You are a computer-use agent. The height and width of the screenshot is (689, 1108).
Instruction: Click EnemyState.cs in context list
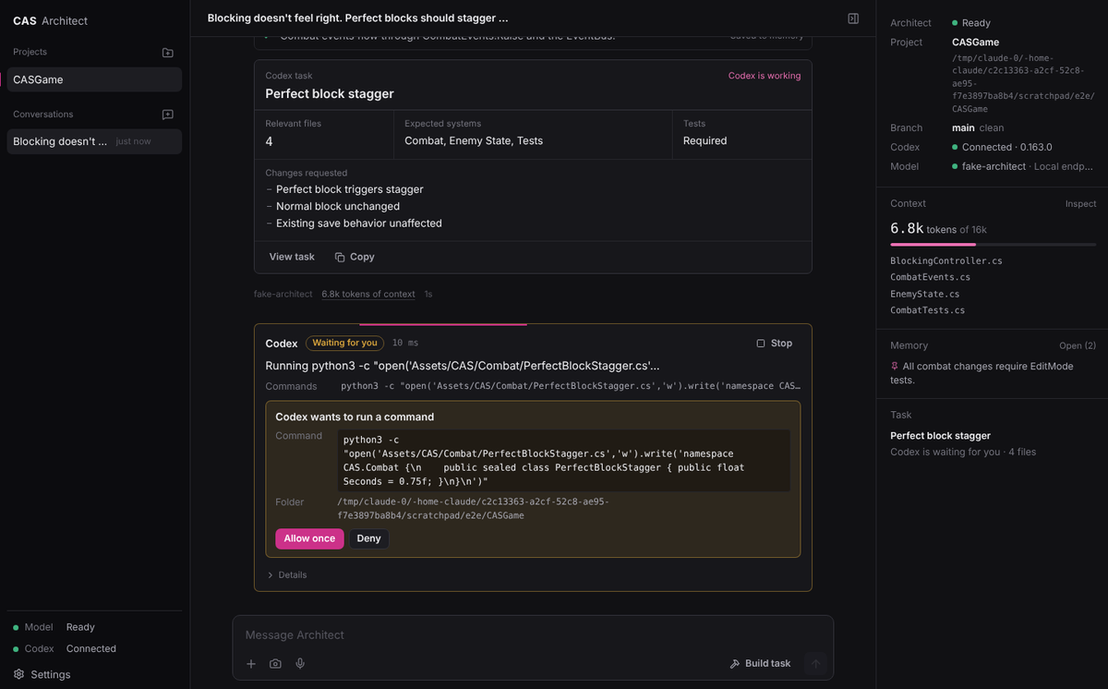[925, 294]
